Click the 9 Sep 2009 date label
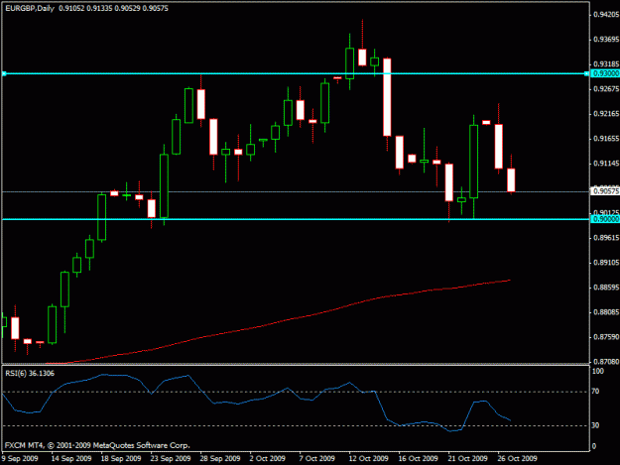 (20, 459)
